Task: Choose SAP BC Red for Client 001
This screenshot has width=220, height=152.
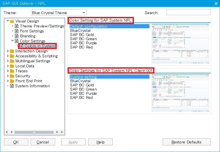Action: pyautogui.click(x=81, y=97)
